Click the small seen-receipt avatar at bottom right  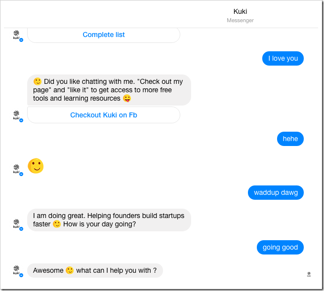[309, 274]
